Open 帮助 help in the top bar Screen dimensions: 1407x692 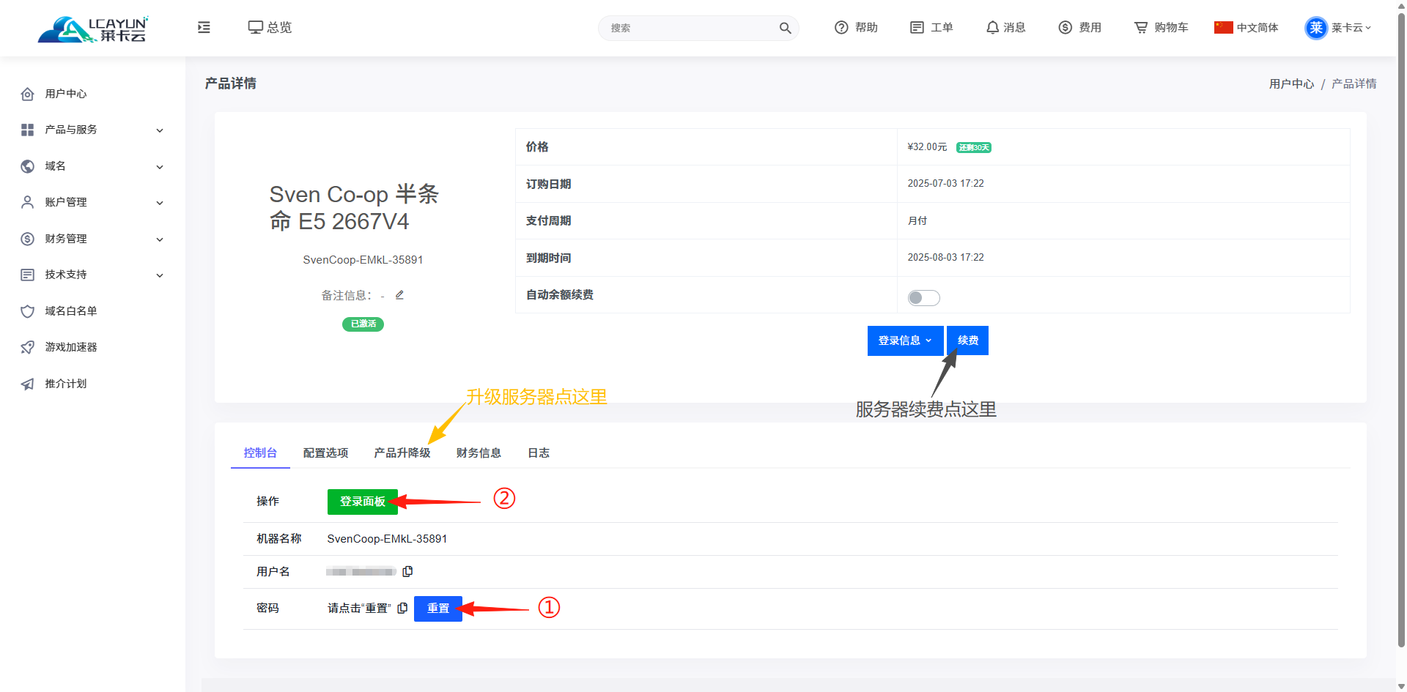[x=856, y=27]
